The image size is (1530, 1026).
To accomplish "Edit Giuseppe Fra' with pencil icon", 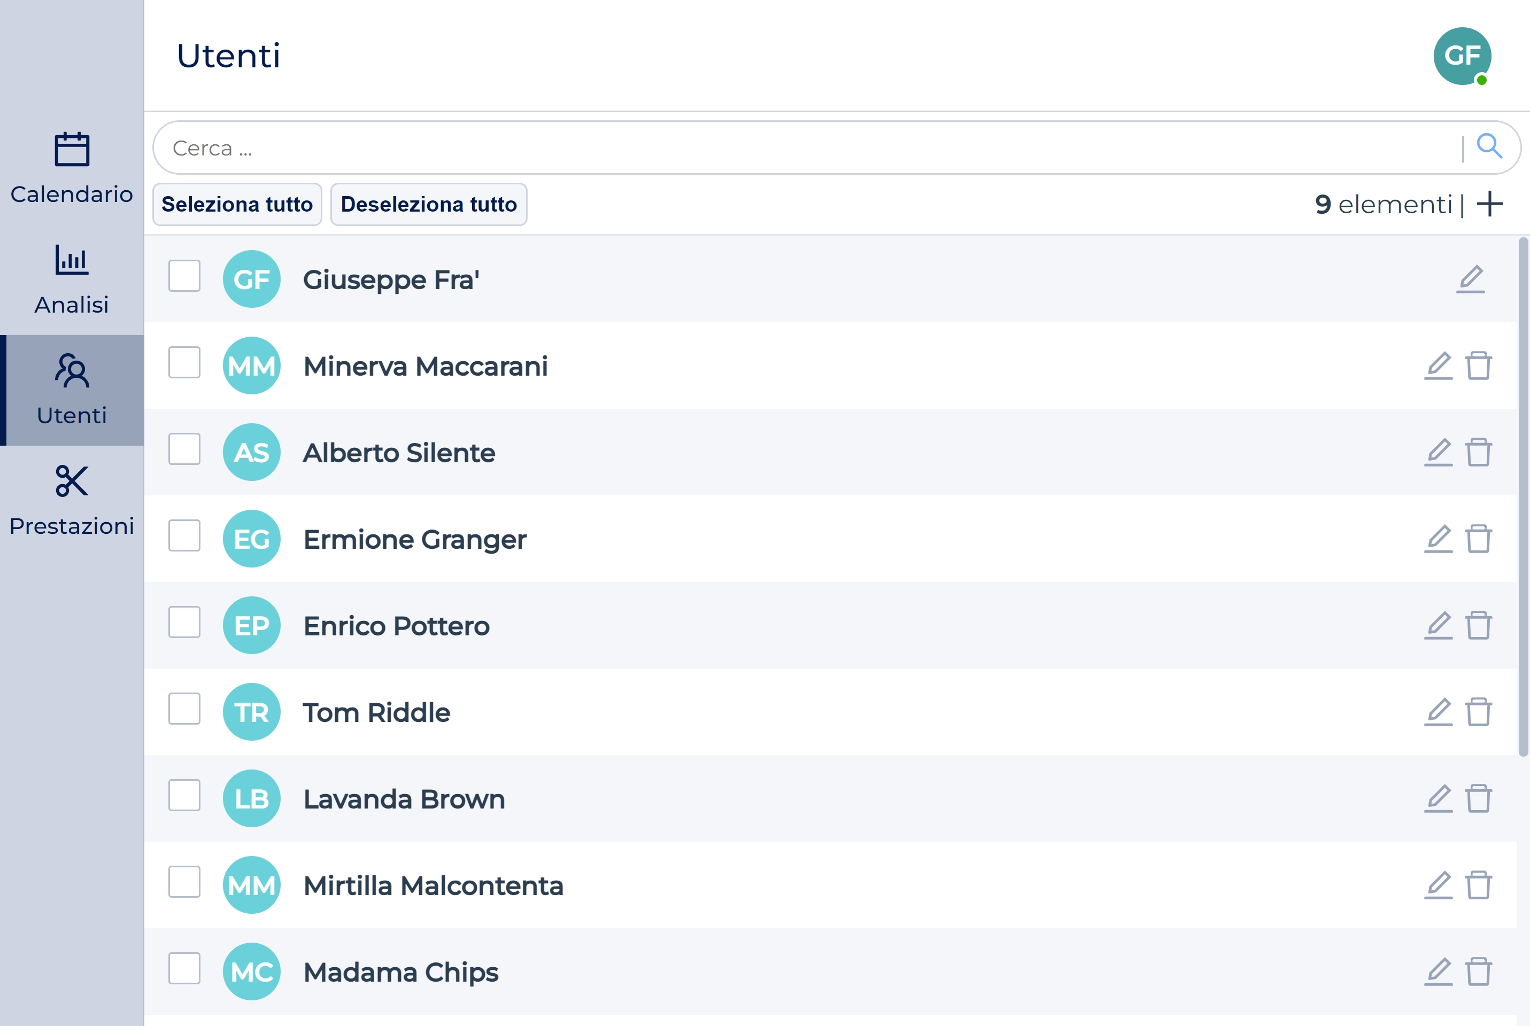I will [x=1470, y=279].
